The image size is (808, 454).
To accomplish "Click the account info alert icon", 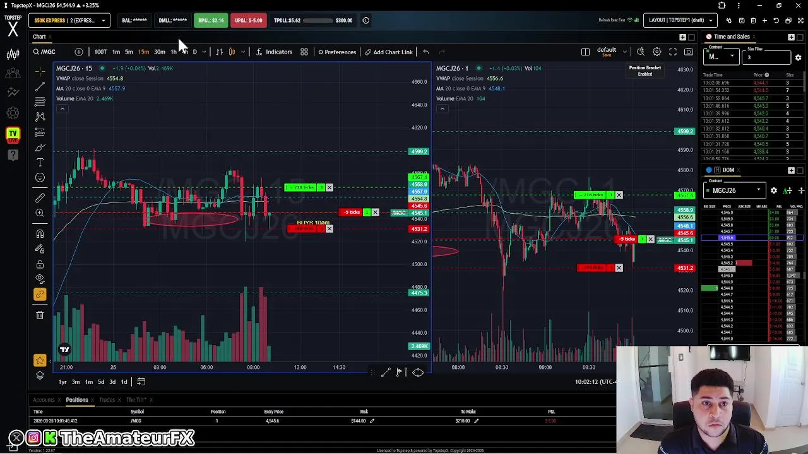I will pyautogui.click(x=365, y=20).
